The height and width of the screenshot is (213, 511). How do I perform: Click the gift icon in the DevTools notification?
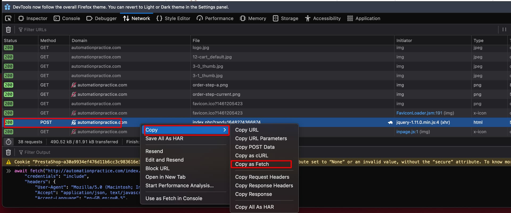7,7
